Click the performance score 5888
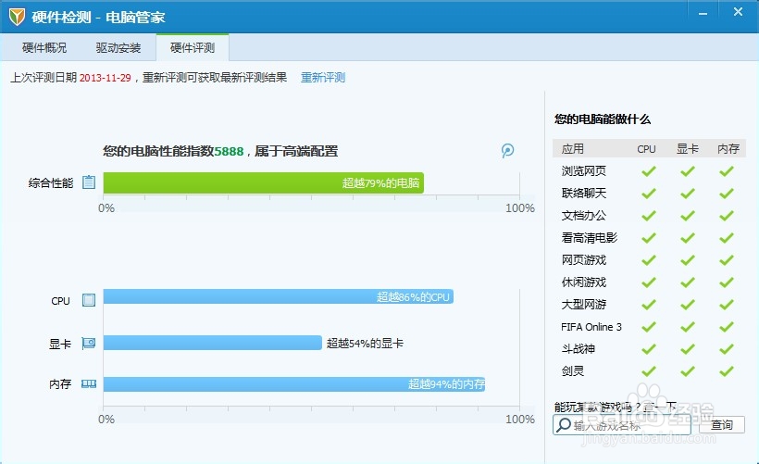The height and width of the screenshot is (464, 759). coord(229,151)
